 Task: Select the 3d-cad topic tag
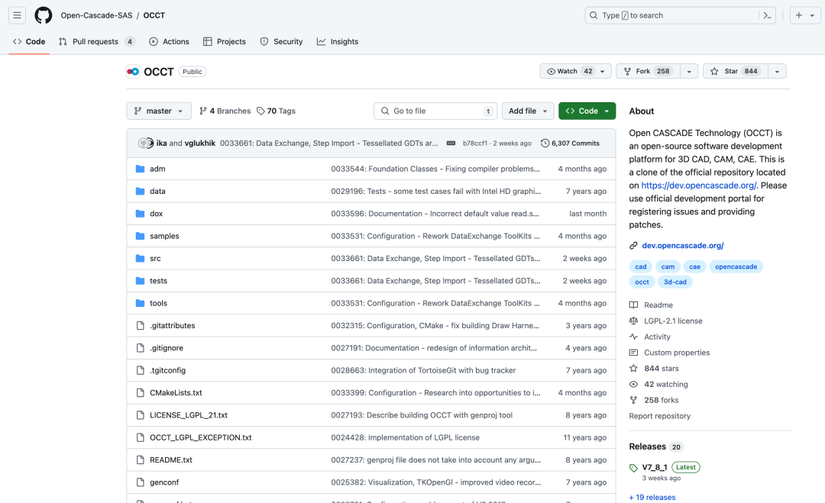[x=675, y=282]
